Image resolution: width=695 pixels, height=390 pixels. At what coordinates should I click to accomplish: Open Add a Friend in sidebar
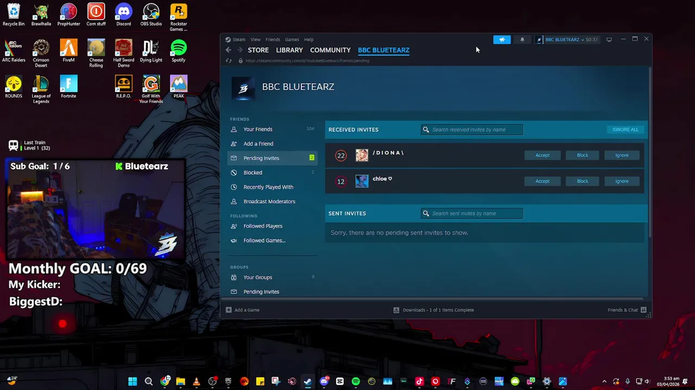click(x=272, y=144)
